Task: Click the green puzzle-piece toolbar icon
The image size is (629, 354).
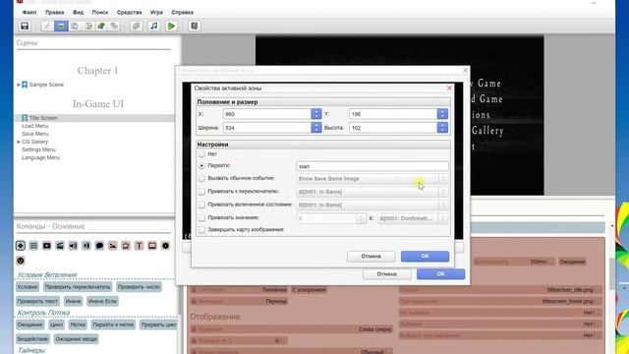Action: pyautogui.click(x=101, y=27)
